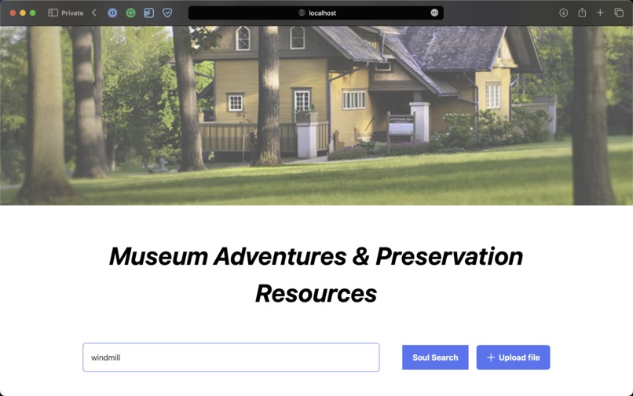Show the Downloads popover
The height and width of the screenshot is (396, 633).
coord(564,13)
